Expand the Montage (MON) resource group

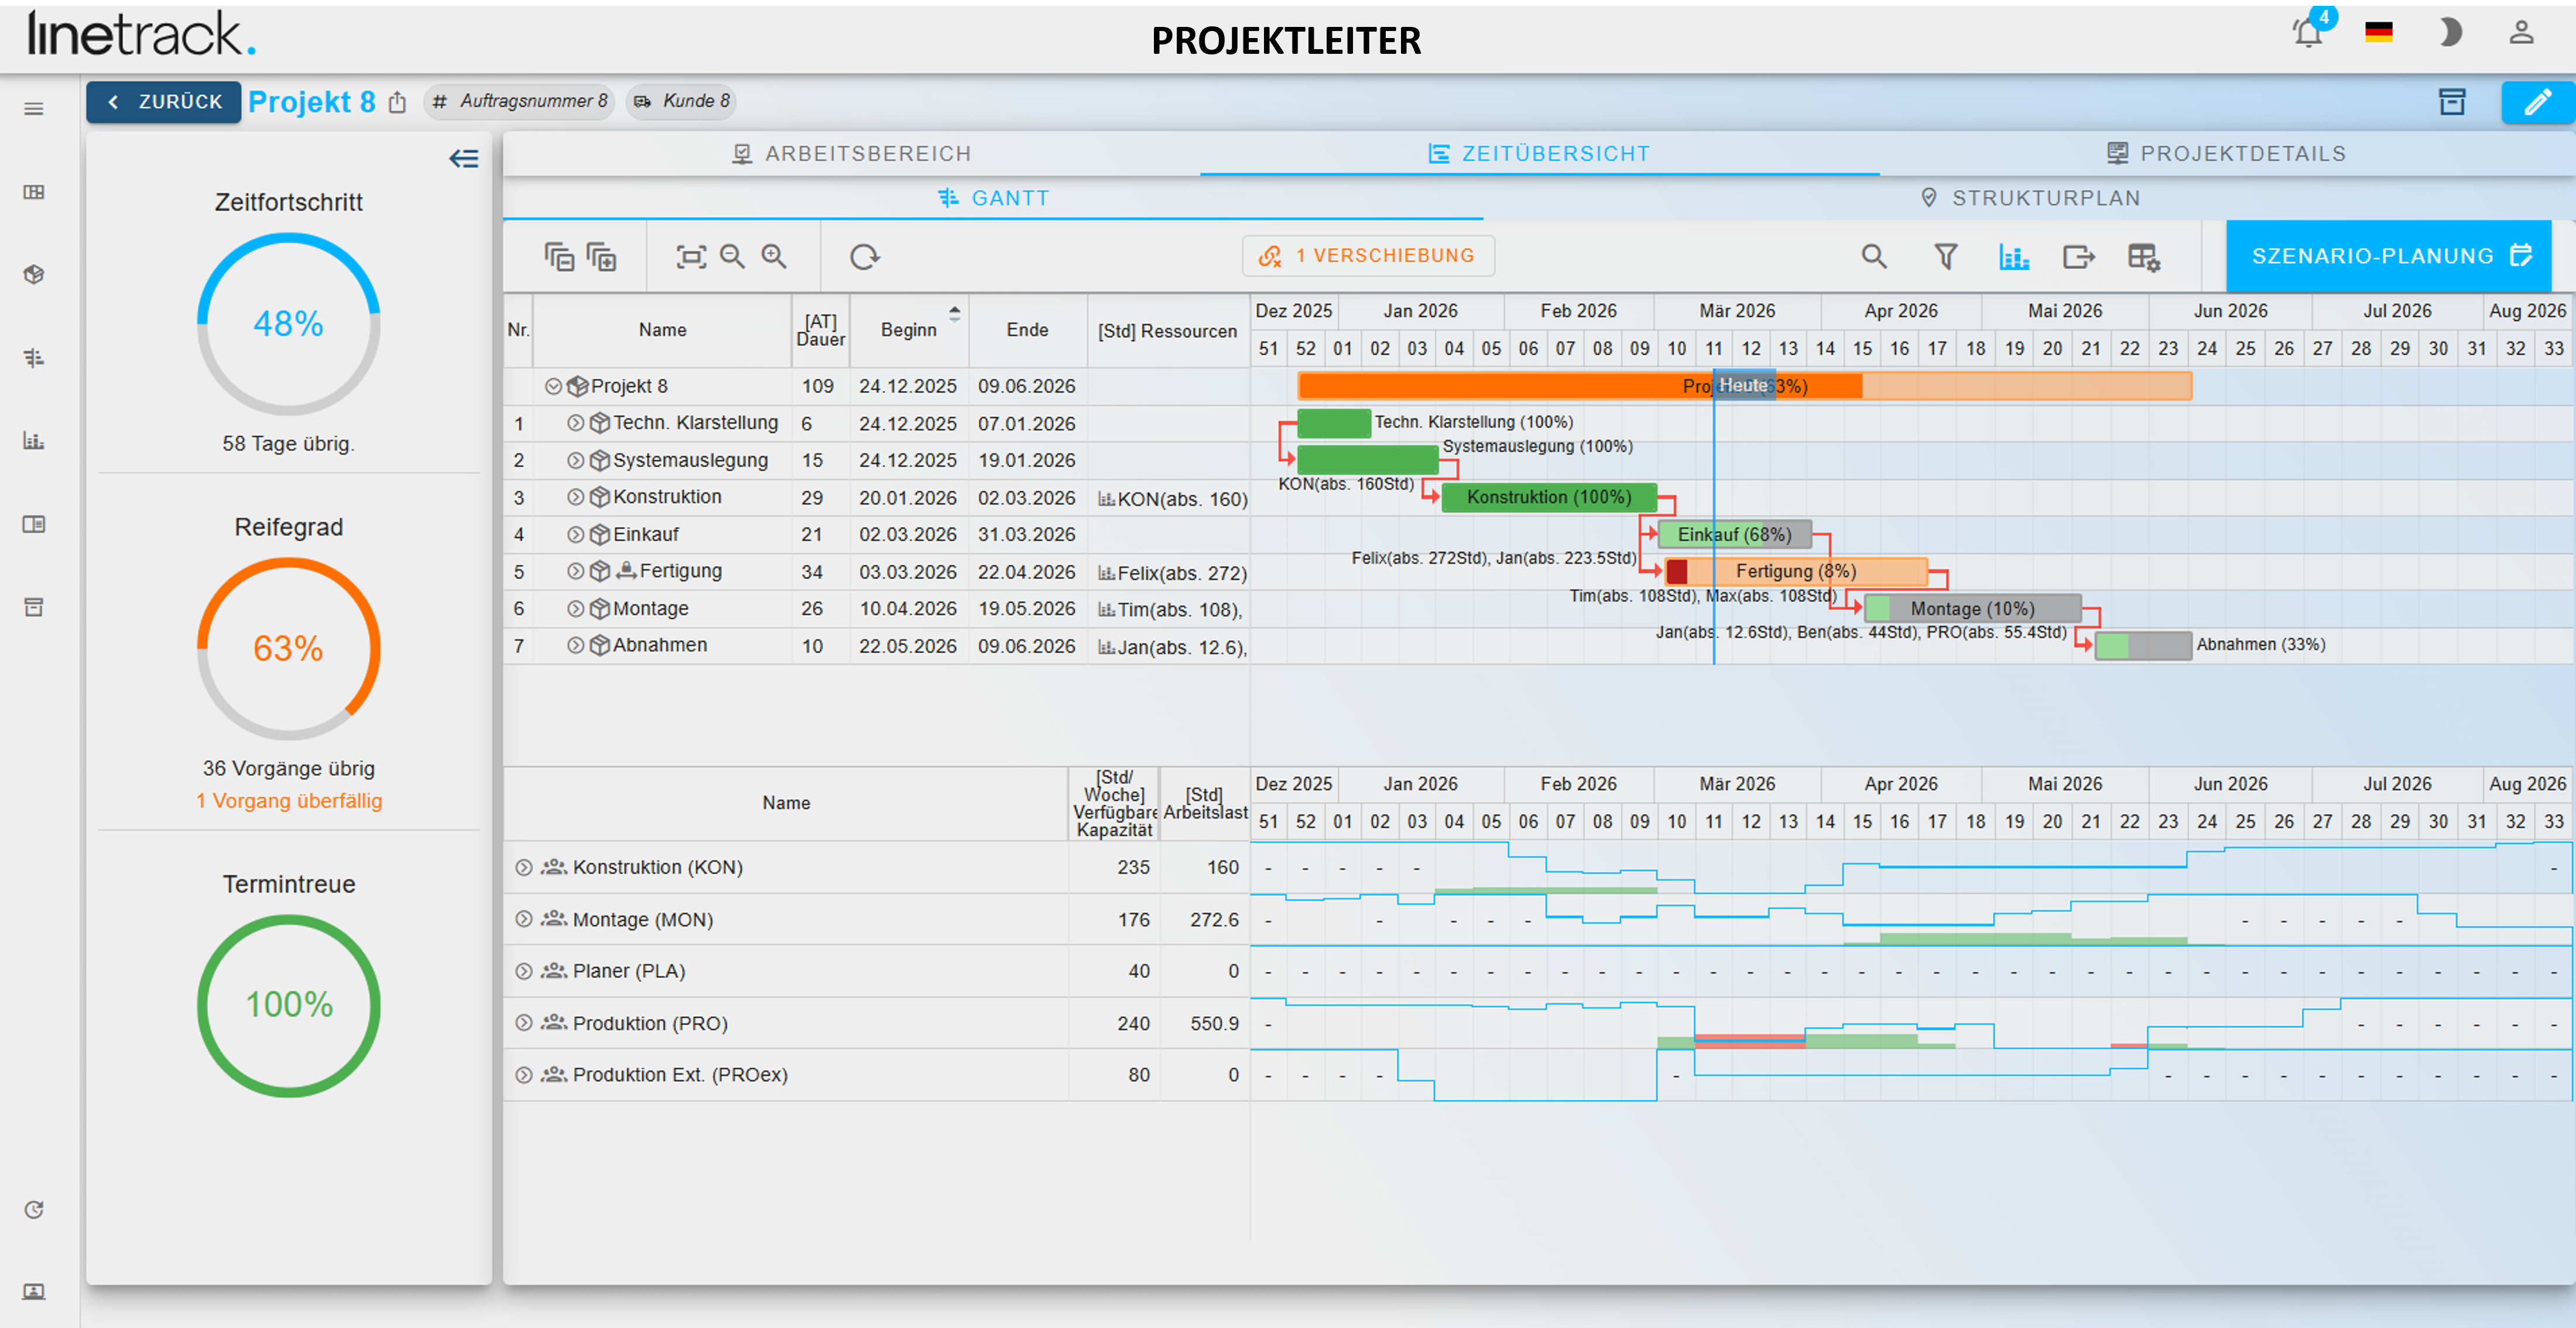pos(523,919)
